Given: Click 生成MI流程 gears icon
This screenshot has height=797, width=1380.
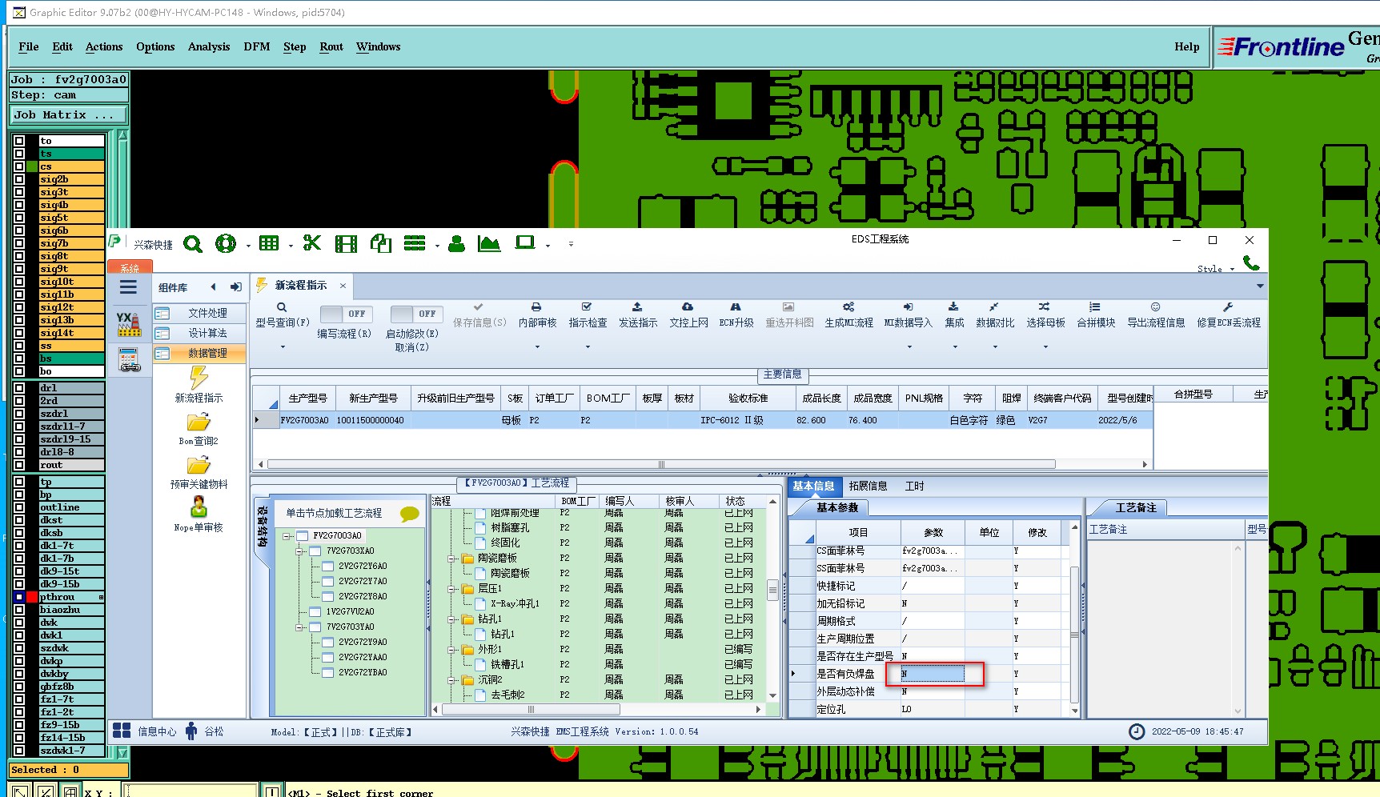Looking at the screenshot, I should (848, 306).
